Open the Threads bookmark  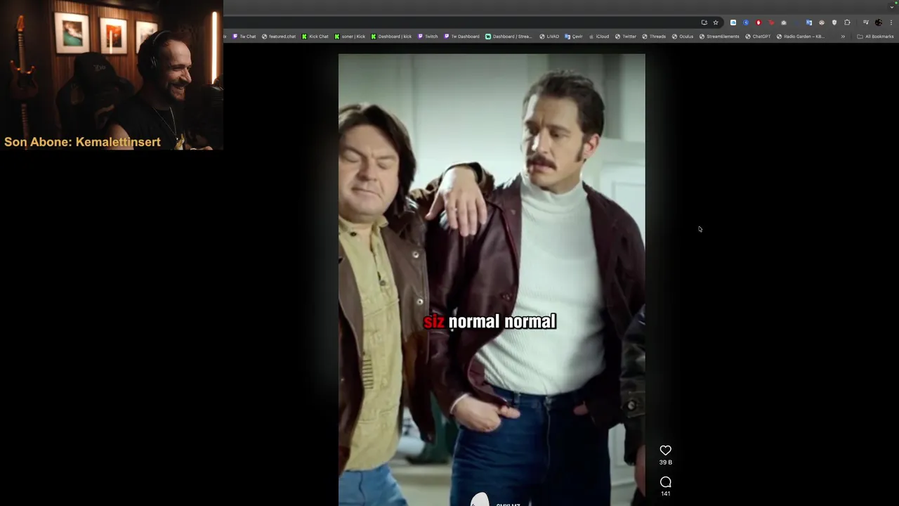click(654, 37)
